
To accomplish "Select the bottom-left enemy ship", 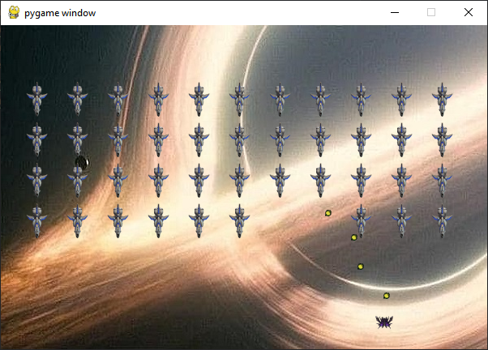I will pyautogui.click(x=37, y=220).
